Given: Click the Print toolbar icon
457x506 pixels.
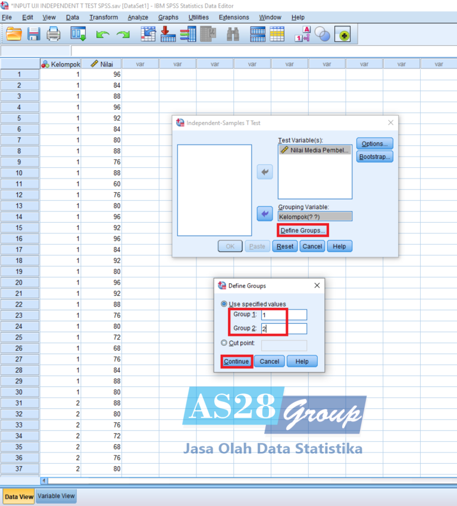Looking at the screenshot, I should [54, 35].
